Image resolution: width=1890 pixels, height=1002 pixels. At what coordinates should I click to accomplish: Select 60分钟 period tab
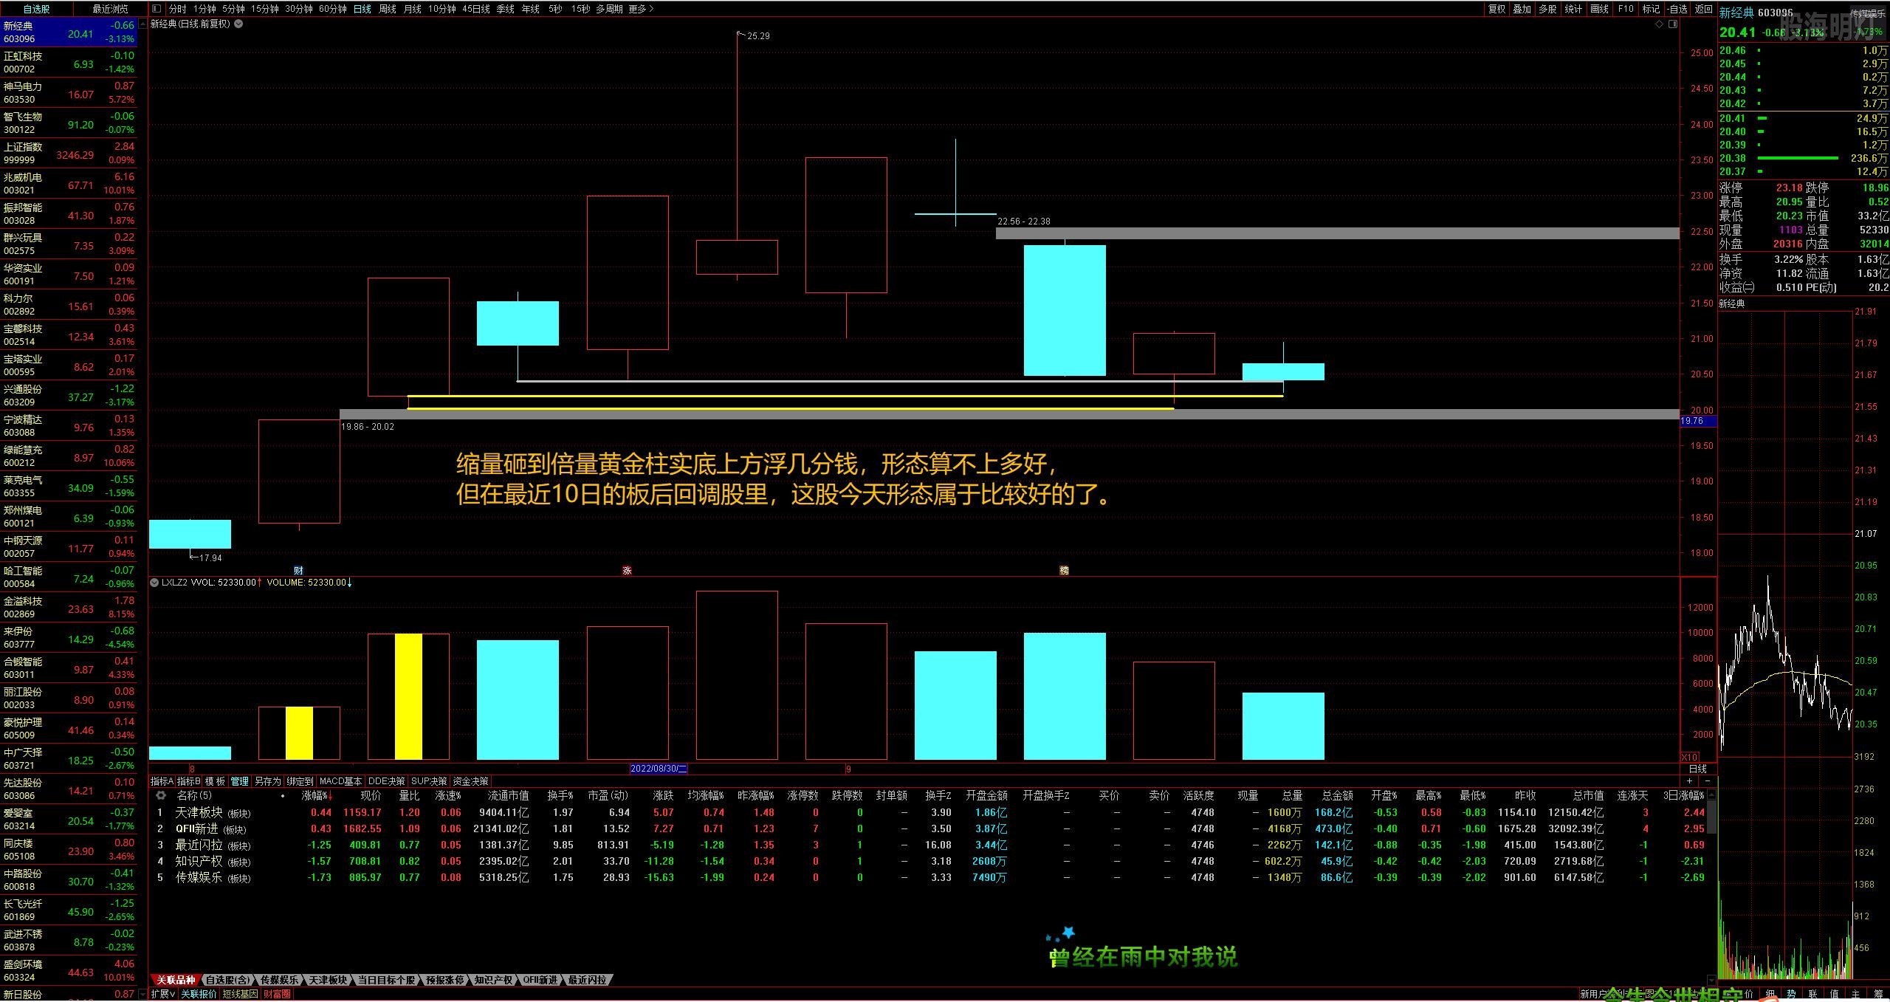332,9
